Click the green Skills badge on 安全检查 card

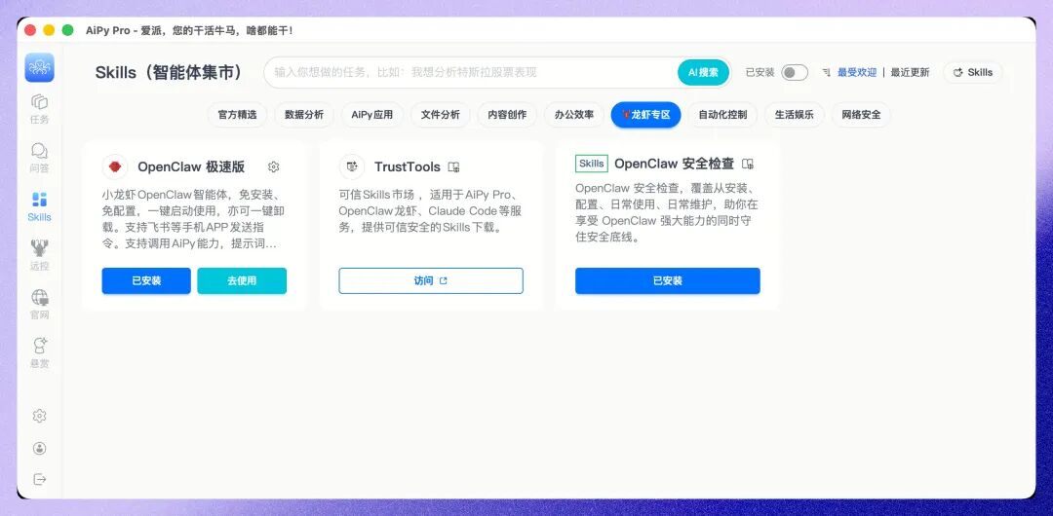[592, 164]
